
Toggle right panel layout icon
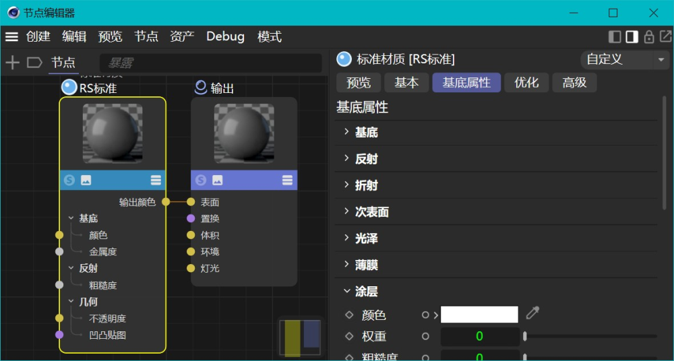632,37
